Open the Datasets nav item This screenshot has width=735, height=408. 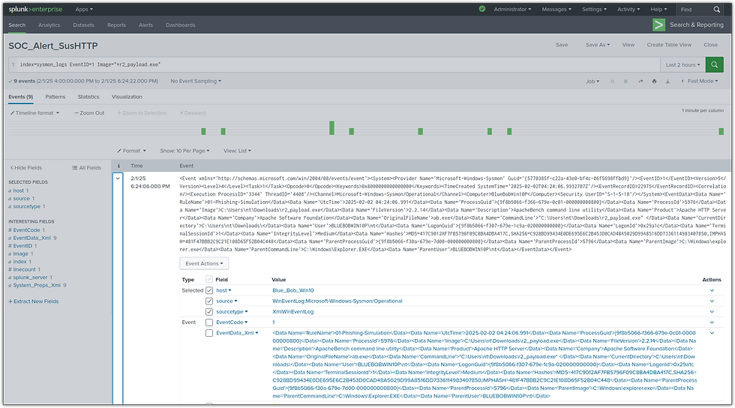83,25
